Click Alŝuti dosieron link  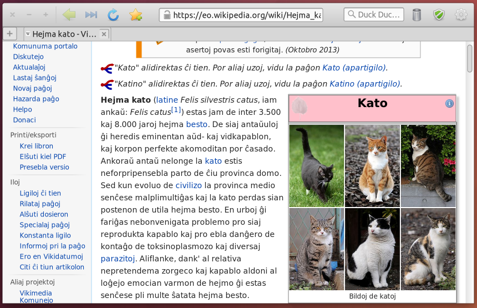pos(44,214)
